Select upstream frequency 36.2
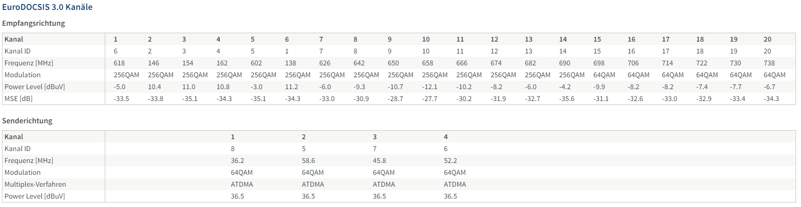The height and width of the screenshot is (207, 801). (237, 160)
